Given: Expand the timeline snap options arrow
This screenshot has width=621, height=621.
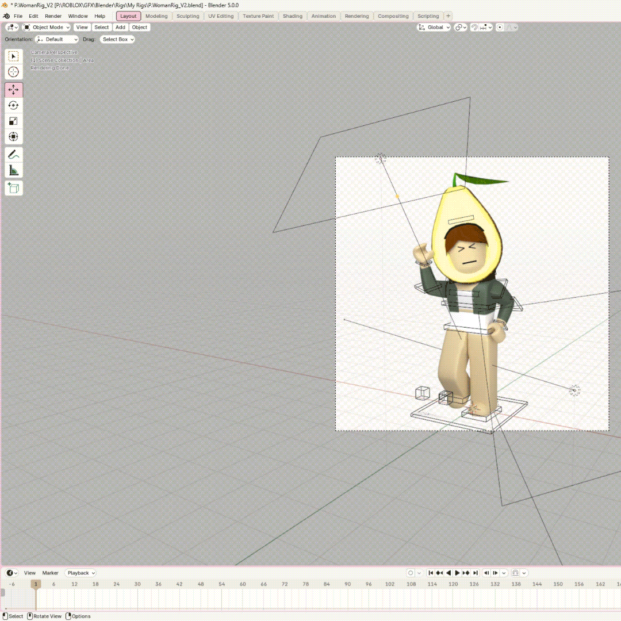Looking at the screenshot, I should coord(524,573).
